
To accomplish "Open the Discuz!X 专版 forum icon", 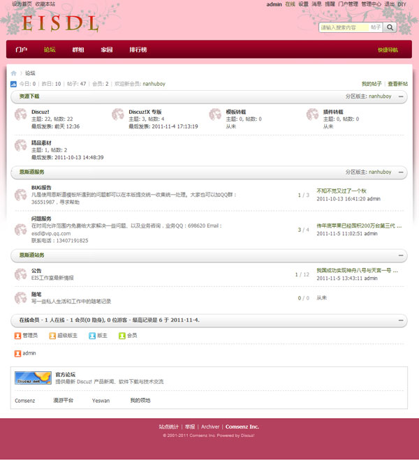I will 118,114.
